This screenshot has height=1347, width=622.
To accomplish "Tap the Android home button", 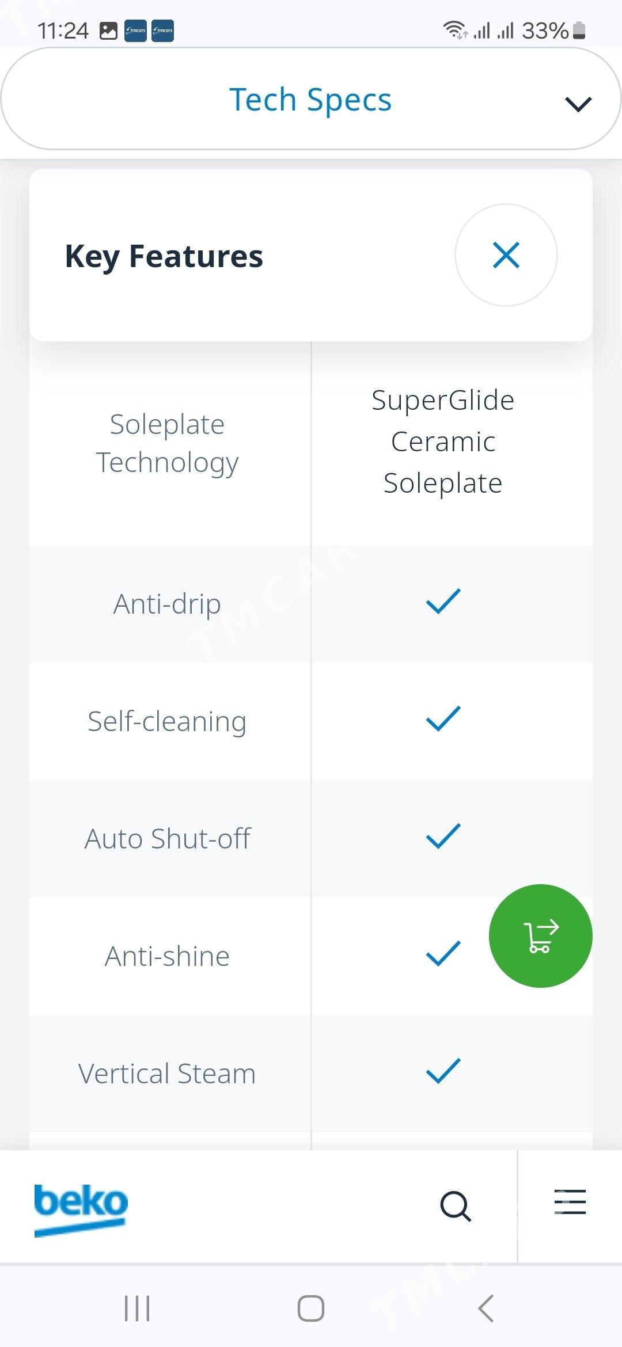I will click(x=311, y=1308).
